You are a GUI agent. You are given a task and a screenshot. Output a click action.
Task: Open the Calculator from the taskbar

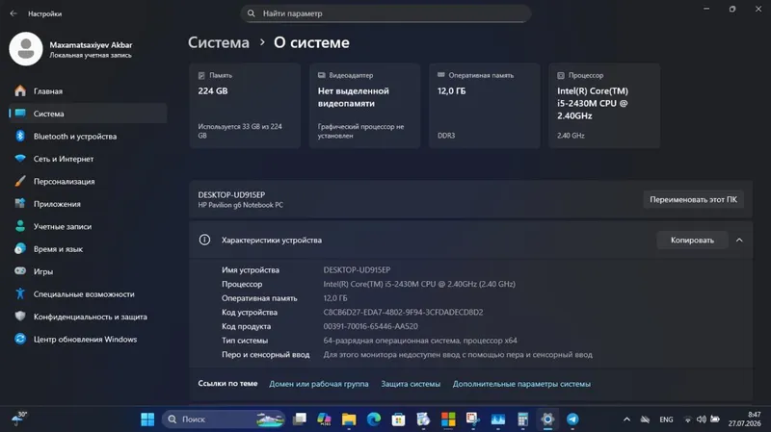click(x=522, y=419)
